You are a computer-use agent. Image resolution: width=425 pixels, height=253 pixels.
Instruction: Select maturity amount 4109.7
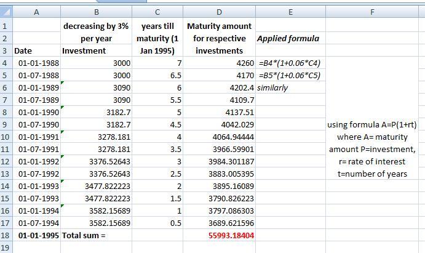pyautogui.click(x=220, y=100)
